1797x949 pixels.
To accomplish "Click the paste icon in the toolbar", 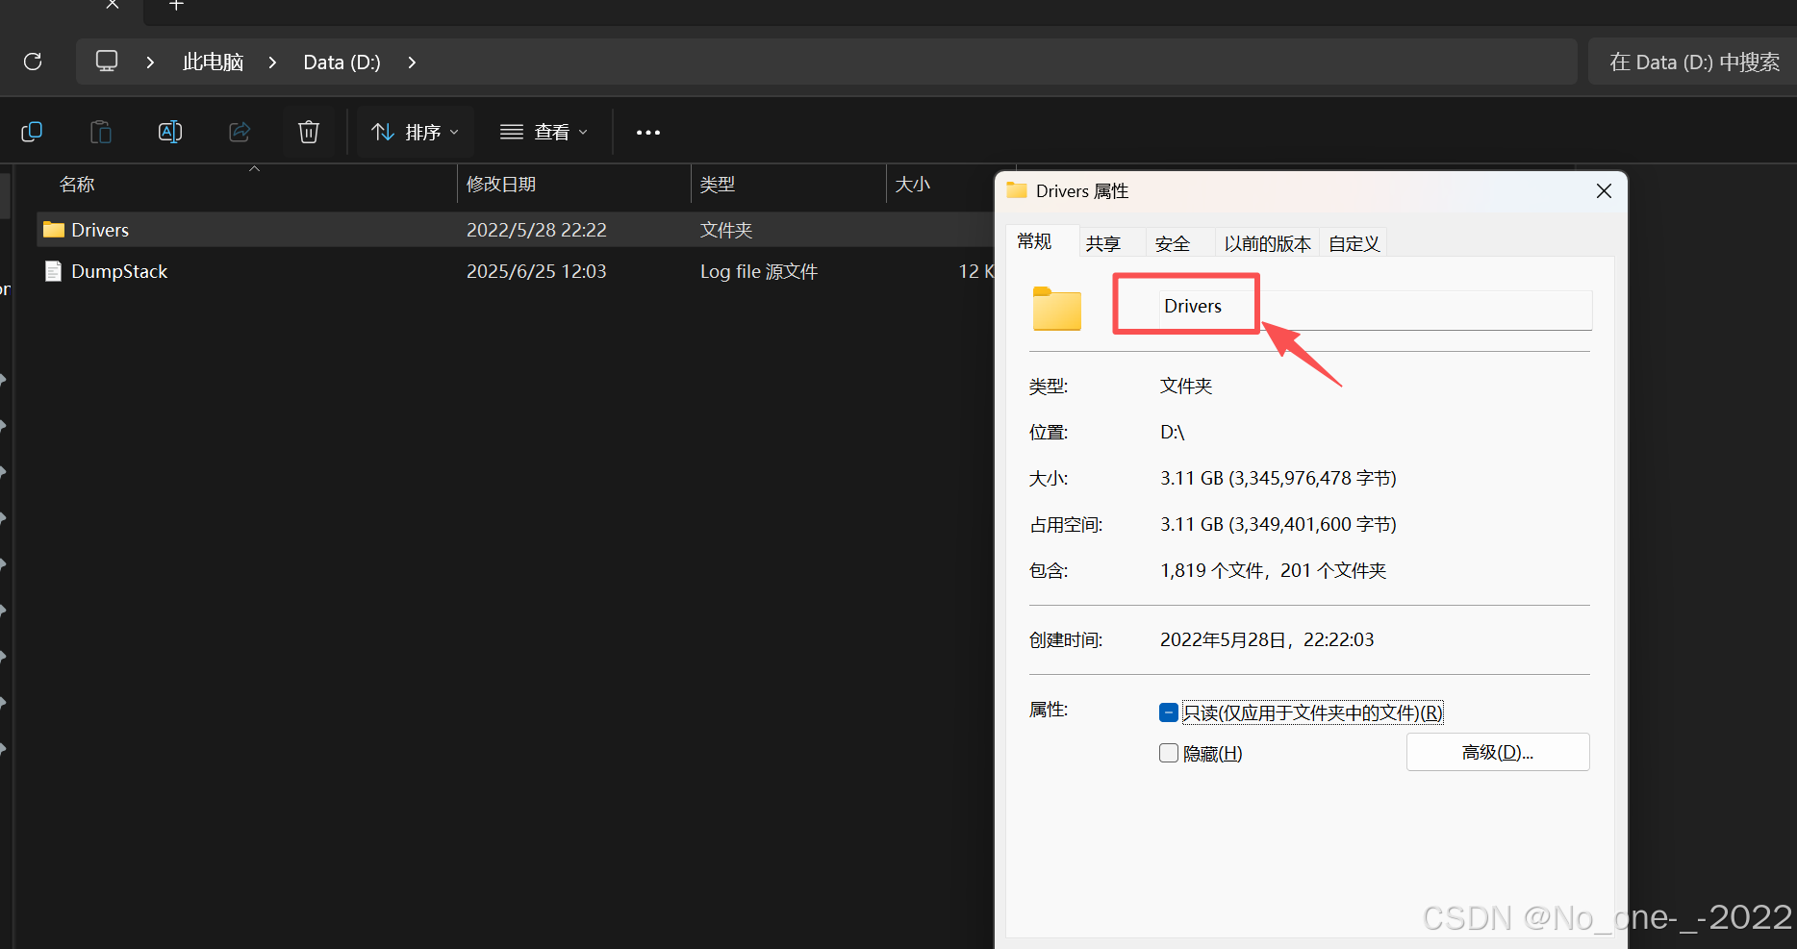I will tap(101, 132).
